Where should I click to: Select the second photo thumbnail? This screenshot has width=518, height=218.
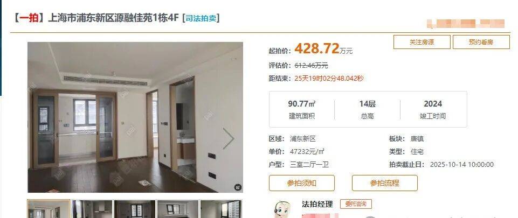[x=92, y=209]
